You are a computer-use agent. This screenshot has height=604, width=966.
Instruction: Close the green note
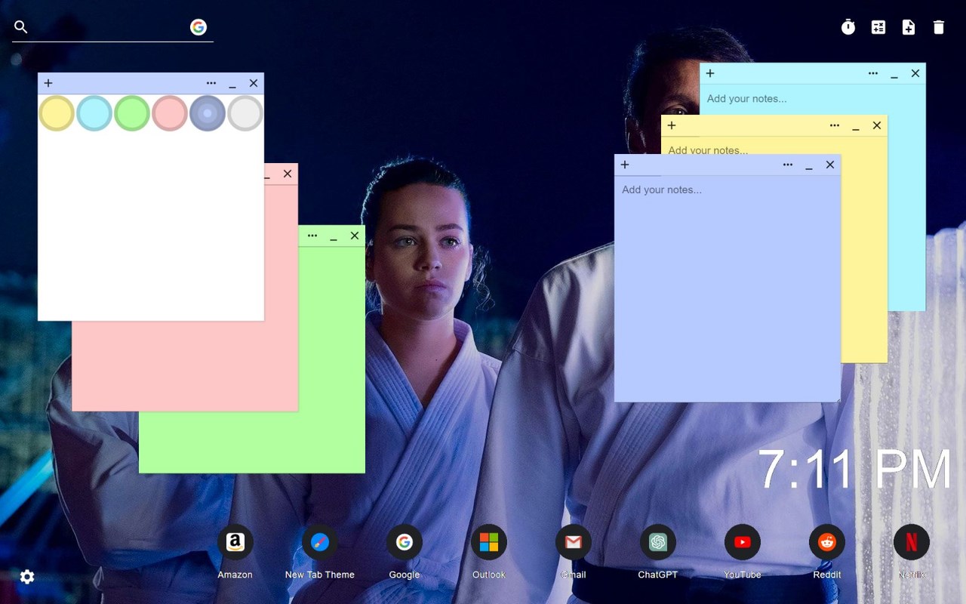point(355,236)
